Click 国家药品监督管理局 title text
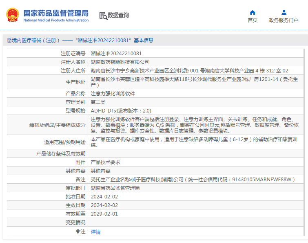Image resolution: width=308 pixels, height=243 pixels. [x=56, y=13]
